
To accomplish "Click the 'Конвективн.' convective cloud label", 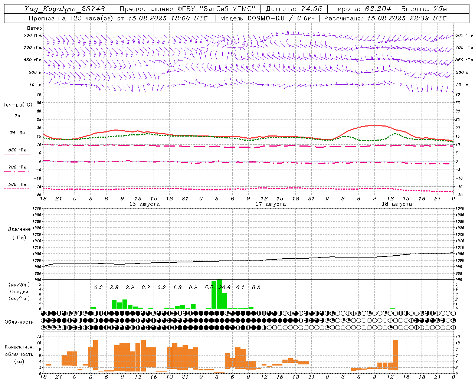I will pos(19,347).
